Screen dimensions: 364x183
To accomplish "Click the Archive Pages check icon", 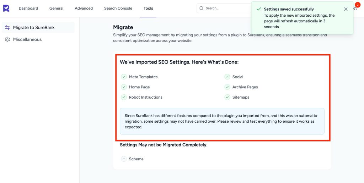I will pos(227,87).
